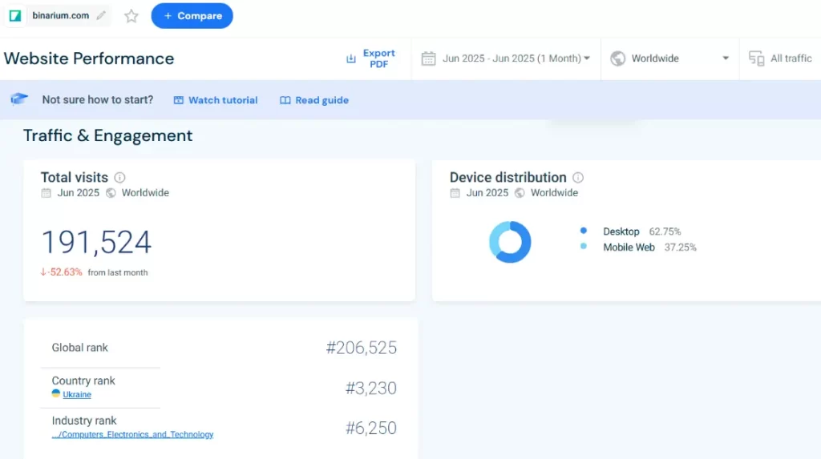
Task: Show info tooltip for Device distribution
Action: coord(578,177)
